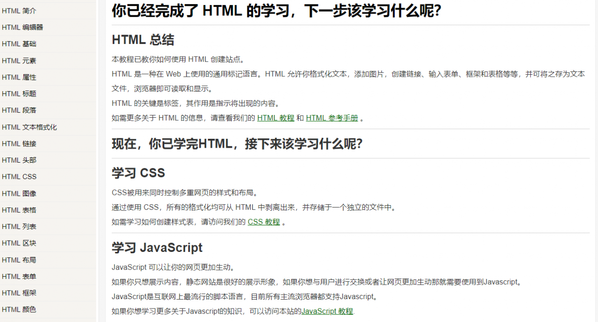The width and height of the screenshot is (598, 322).
Task: Visit the CSS 教程 link
Action: click(263, 222)
